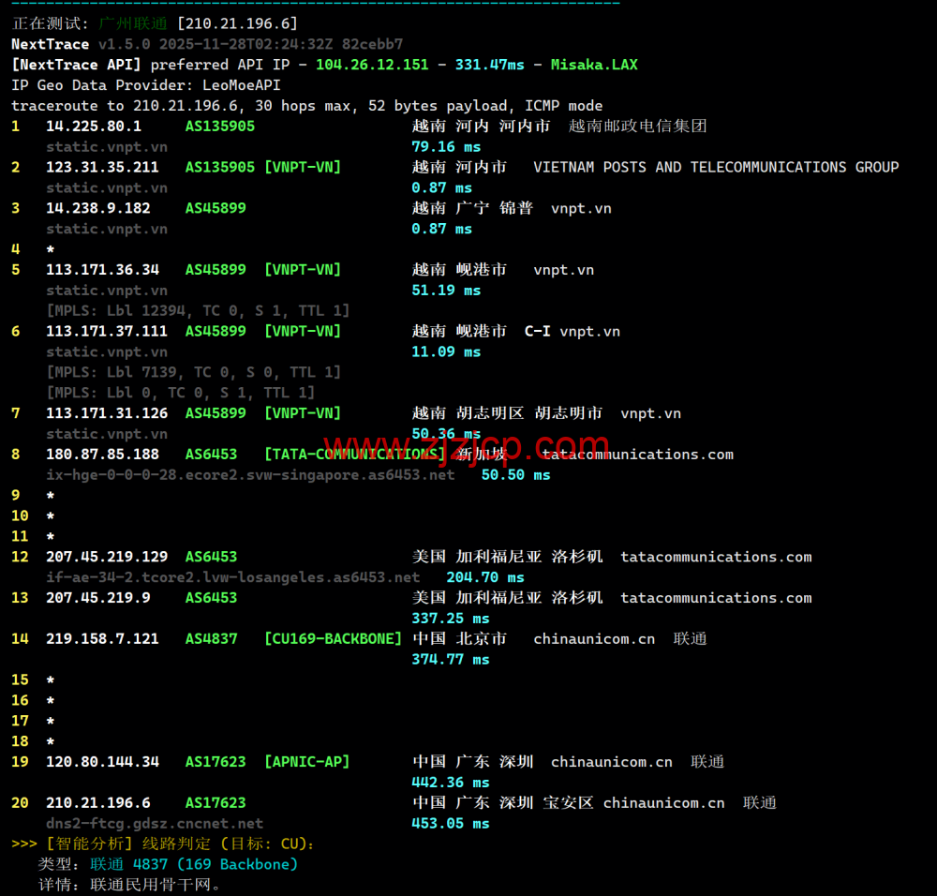Click the [APNIC-AP] tag on hop 19
937x896 pixels.
point(306,762)
